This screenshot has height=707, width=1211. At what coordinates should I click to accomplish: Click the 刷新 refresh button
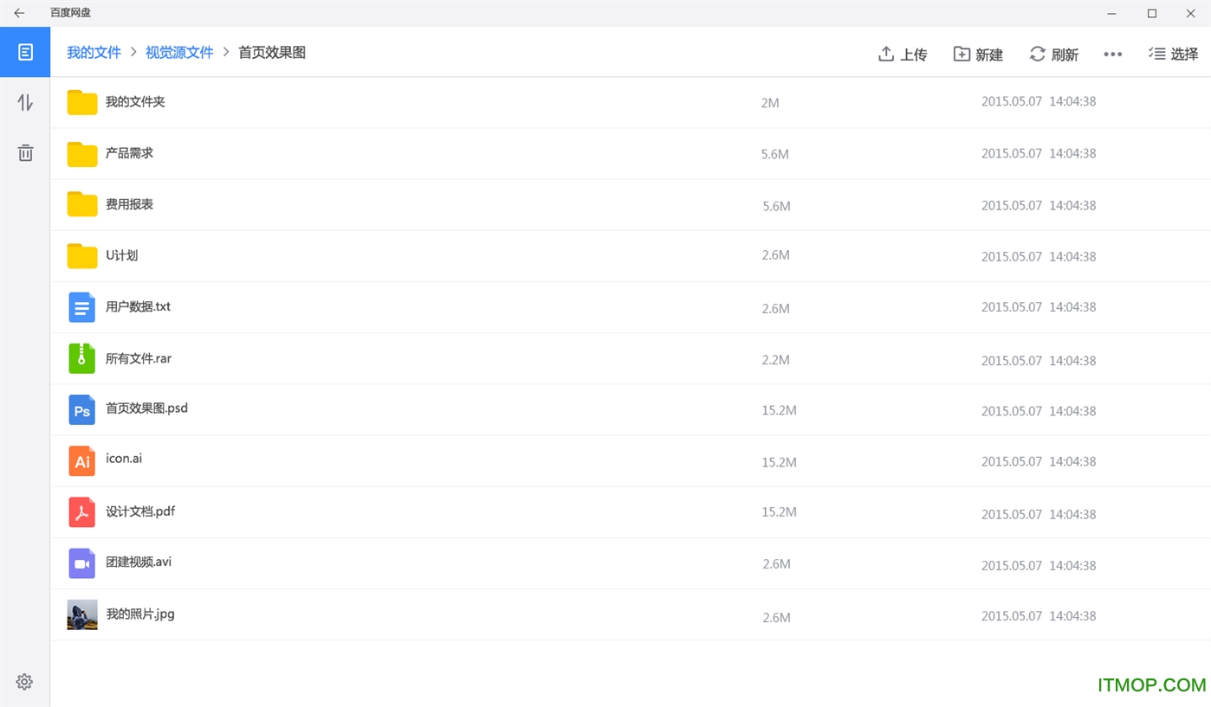[x=1053, y=55]
